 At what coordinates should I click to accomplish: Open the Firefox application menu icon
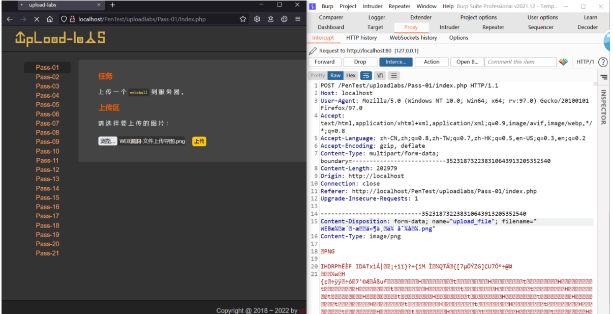pyautogui.click(x=298, y=19)
